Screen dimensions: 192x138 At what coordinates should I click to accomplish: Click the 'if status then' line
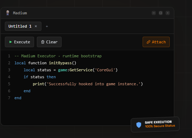[40, 77]
